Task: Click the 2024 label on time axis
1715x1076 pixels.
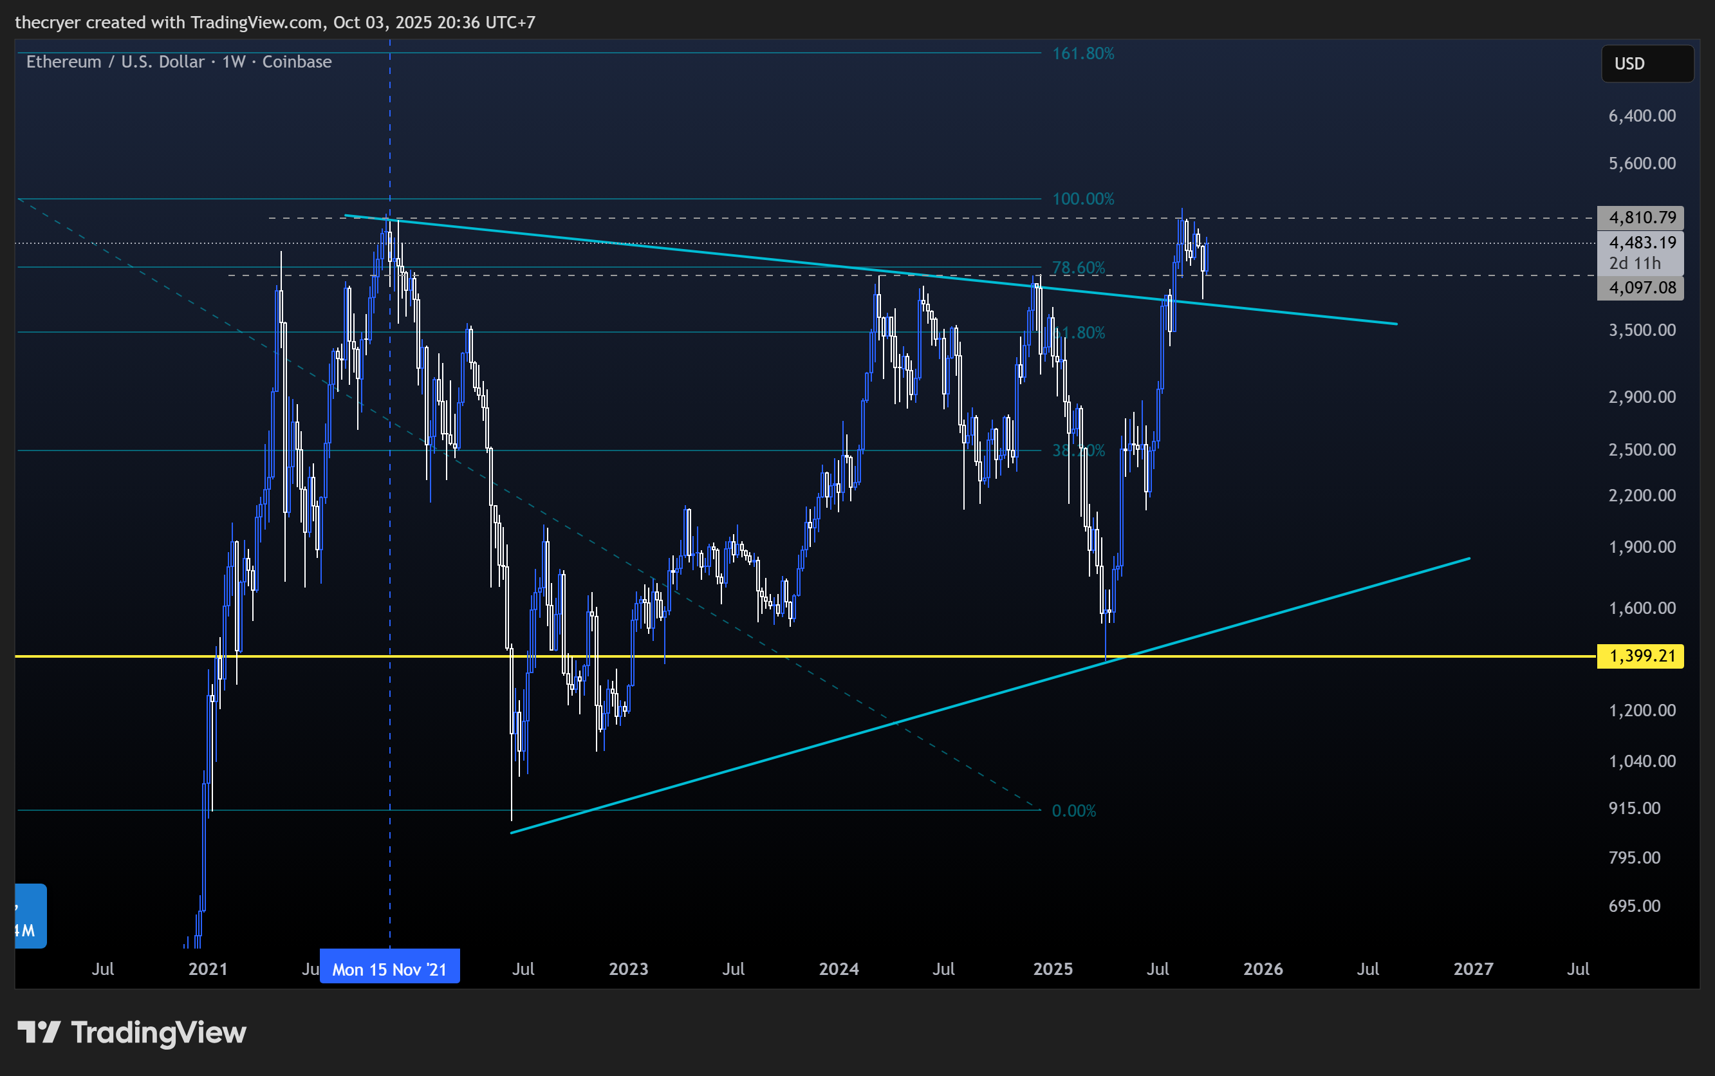Action: coord(839,969)
